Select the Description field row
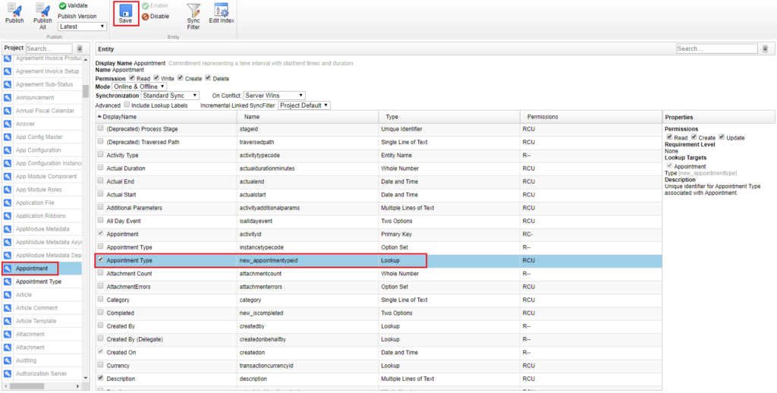 (x=379, y=379)
